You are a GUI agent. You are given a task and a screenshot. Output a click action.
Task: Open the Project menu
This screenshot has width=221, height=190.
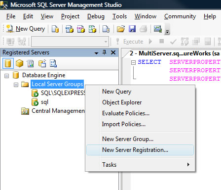[x=70, y=16]
